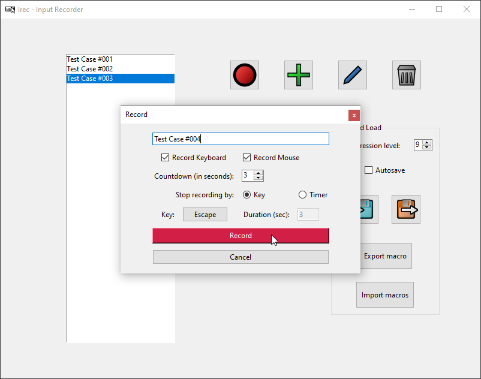This screenshot has width=481, height=379.
Task: Click the Escape key assignment button
Action: point(205,215)
